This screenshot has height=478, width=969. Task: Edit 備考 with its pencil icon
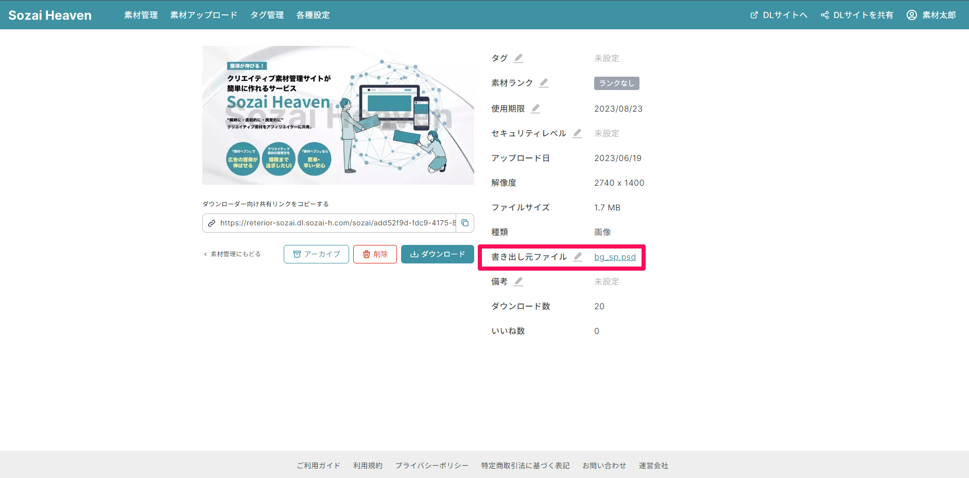[518, 281]
